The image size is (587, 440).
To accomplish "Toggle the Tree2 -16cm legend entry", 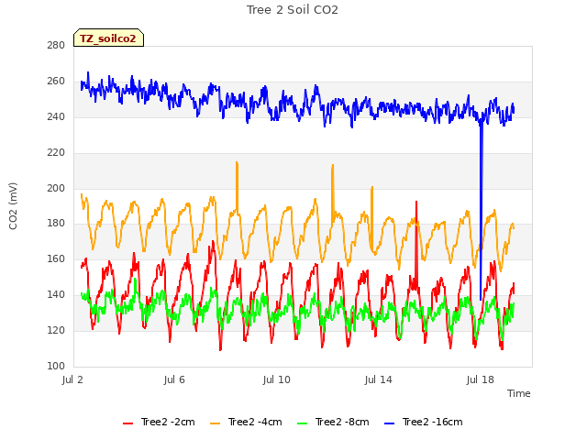I will tap(424, 422).
